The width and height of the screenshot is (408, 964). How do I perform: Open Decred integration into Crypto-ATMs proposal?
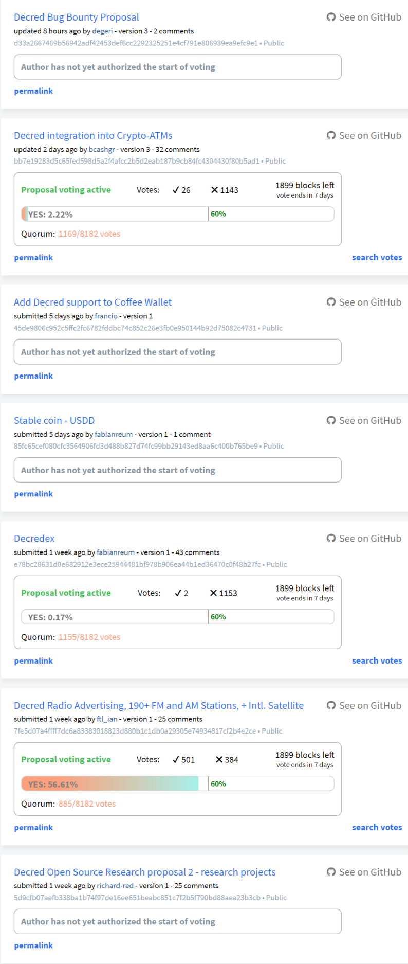(x=93, y=135)
